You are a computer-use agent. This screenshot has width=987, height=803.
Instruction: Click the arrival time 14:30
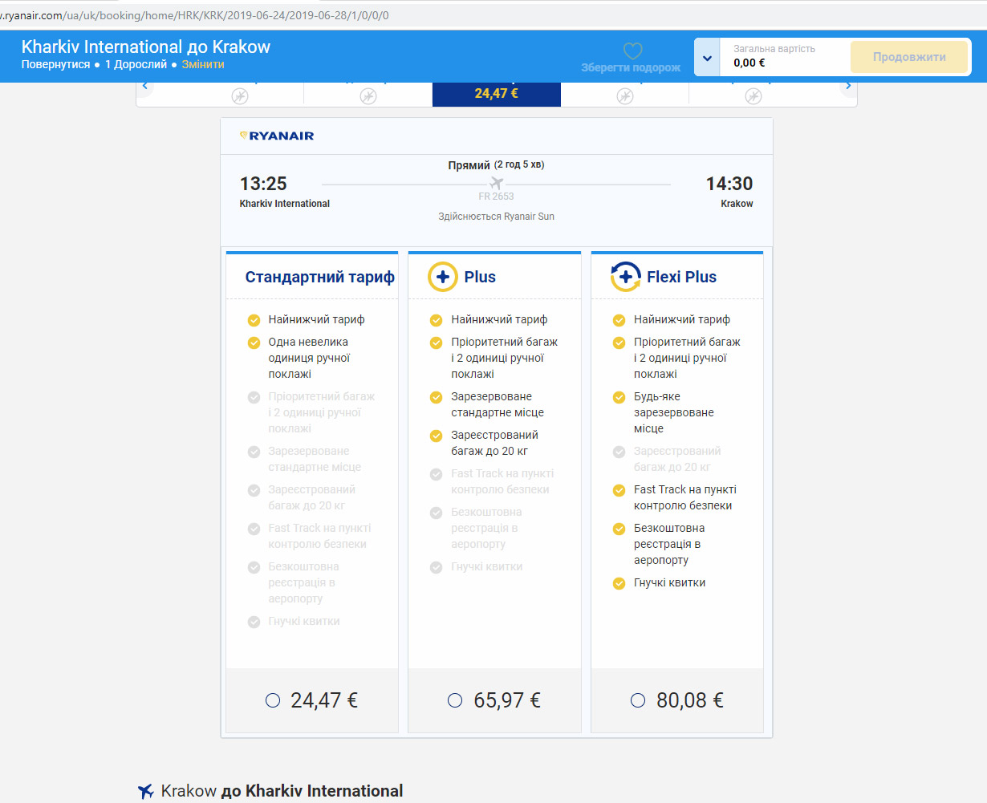[x=729, y=184]
